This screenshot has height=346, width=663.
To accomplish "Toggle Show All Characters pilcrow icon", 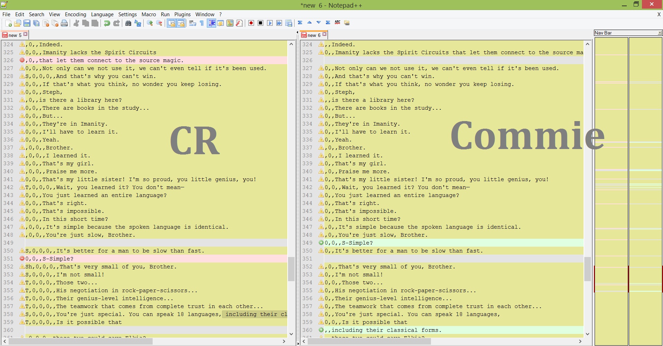I will pyautogui.click(x=202, y=23).
